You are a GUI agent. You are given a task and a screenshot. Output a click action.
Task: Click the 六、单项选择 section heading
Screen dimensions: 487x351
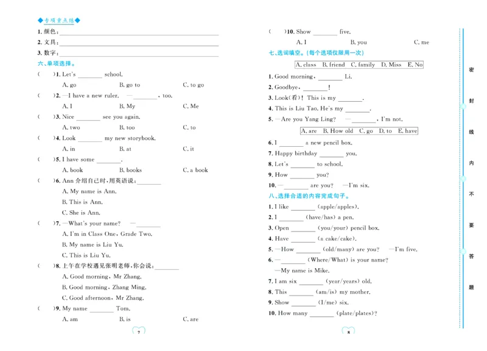pos(56,63)
